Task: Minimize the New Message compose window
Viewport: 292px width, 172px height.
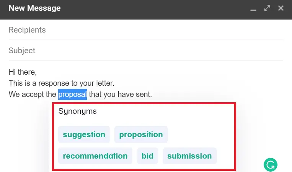Action: point(253,8)
